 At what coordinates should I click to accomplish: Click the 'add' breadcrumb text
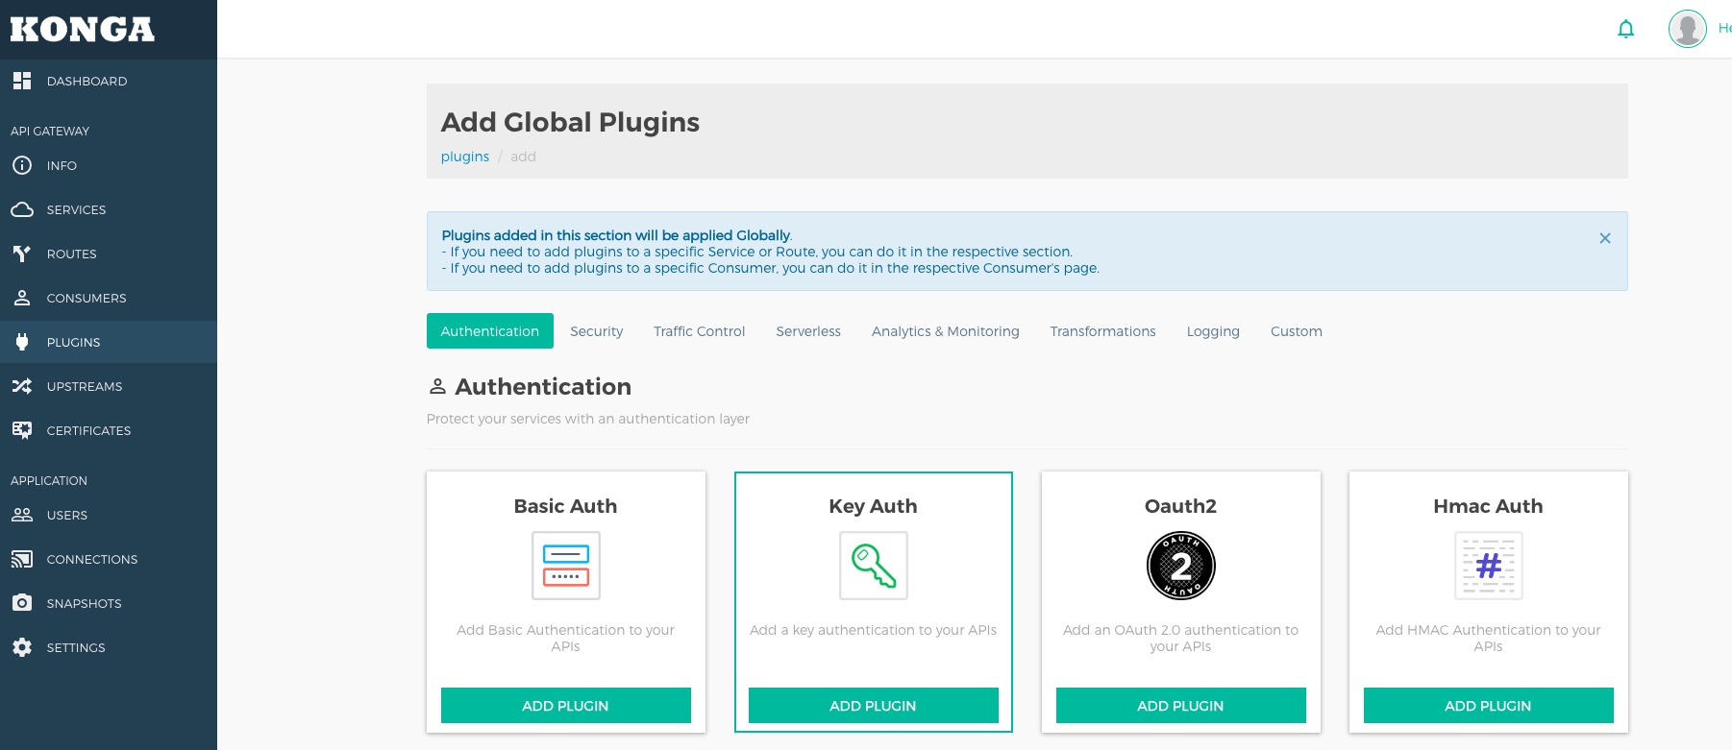pyautogui.click(x=524, y=157)
